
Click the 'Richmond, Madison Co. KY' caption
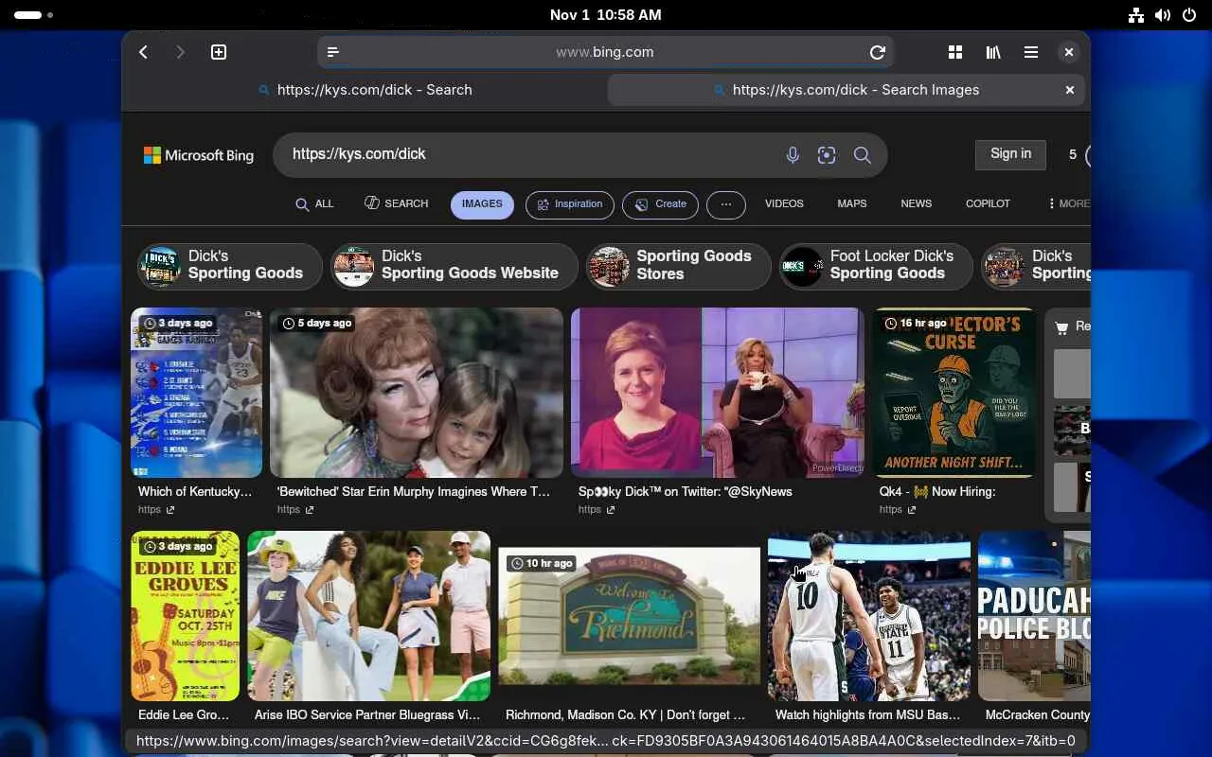pyautogui.click(x=625, y=715)
